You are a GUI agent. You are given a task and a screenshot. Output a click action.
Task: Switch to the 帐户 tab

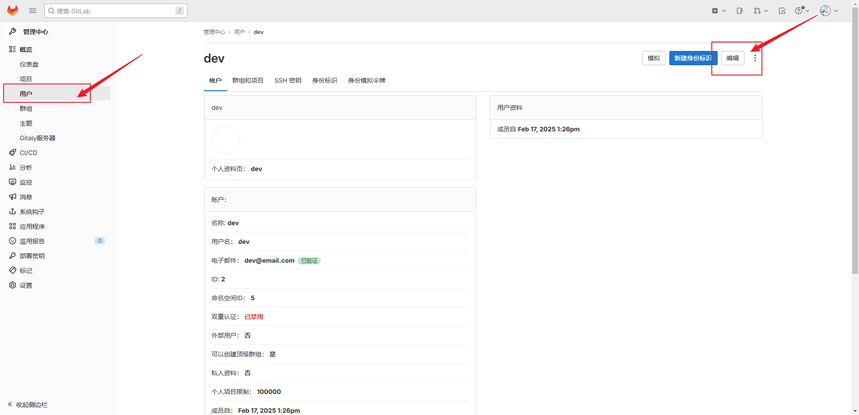pyautogui.click(x=215, y=80)
